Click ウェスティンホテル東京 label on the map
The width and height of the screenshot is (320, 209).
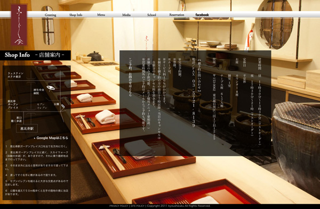(15, 75)
